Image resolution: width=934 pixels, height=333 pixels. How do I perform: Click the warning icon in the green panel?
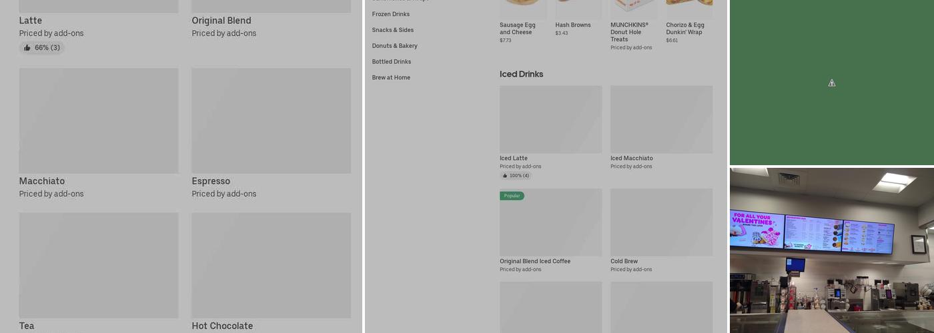pos(831,83)
